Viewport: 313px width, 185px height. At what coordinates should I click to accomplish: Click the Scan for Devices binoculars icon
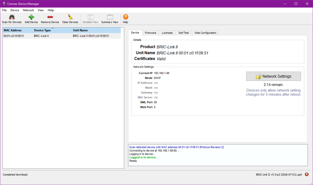12,17
